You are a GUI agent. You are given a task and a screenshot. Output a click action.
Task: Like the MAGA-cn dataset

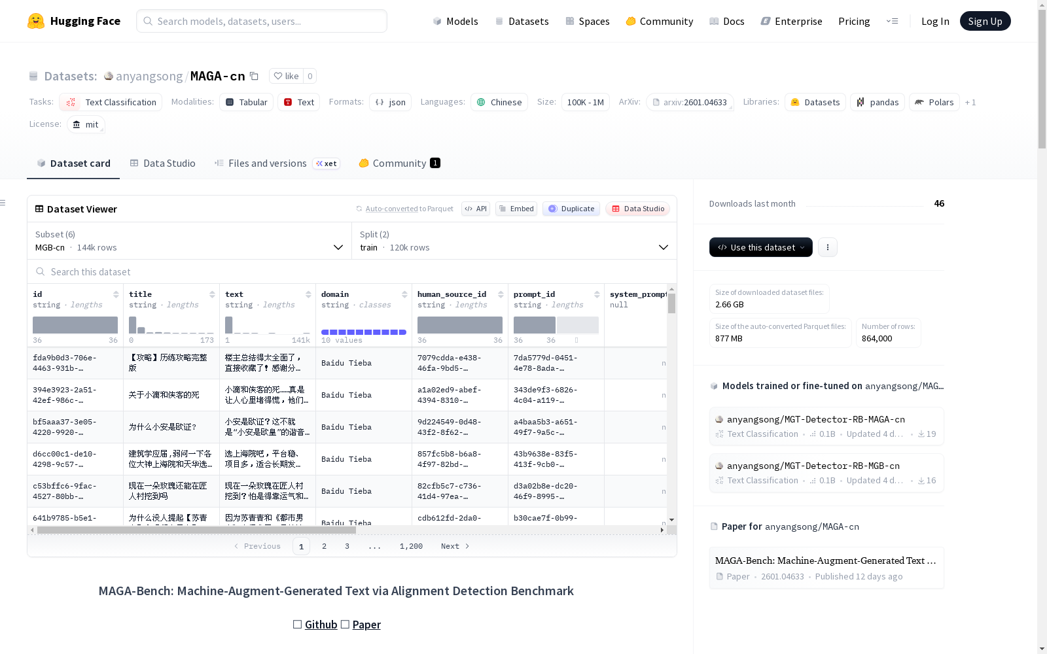pyautogui.click(x=286, y=76)
